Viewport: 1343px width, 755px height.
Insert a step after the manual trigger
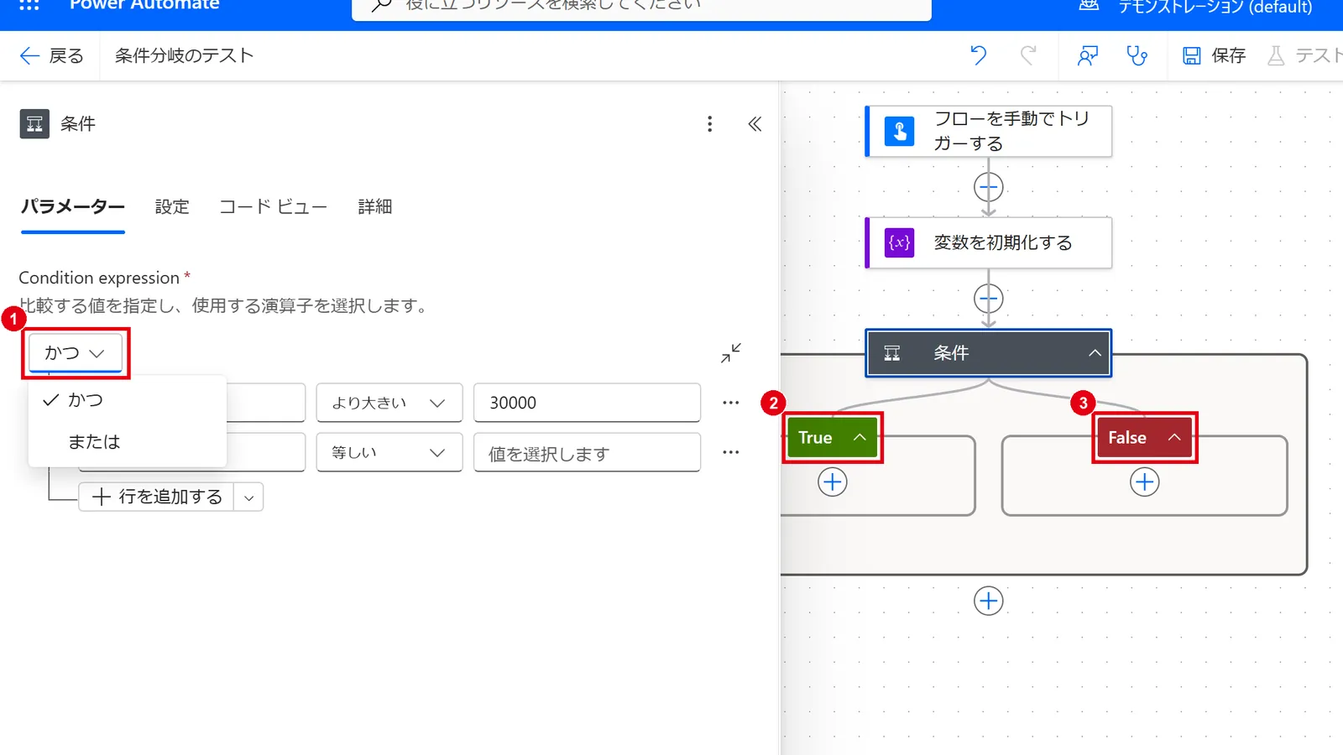[x=989, y=187]
